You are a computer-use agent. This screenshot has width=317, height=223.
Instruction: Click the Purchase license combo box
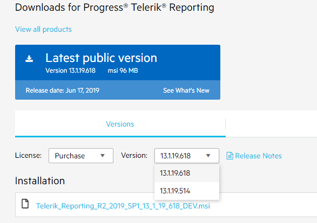[81, 156]
